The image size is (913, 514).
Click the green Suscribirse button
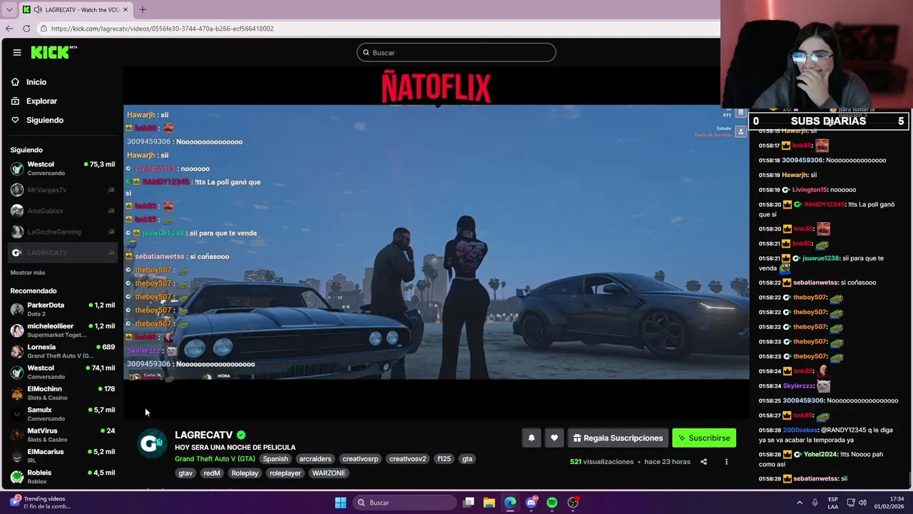[x=704, y=438]
